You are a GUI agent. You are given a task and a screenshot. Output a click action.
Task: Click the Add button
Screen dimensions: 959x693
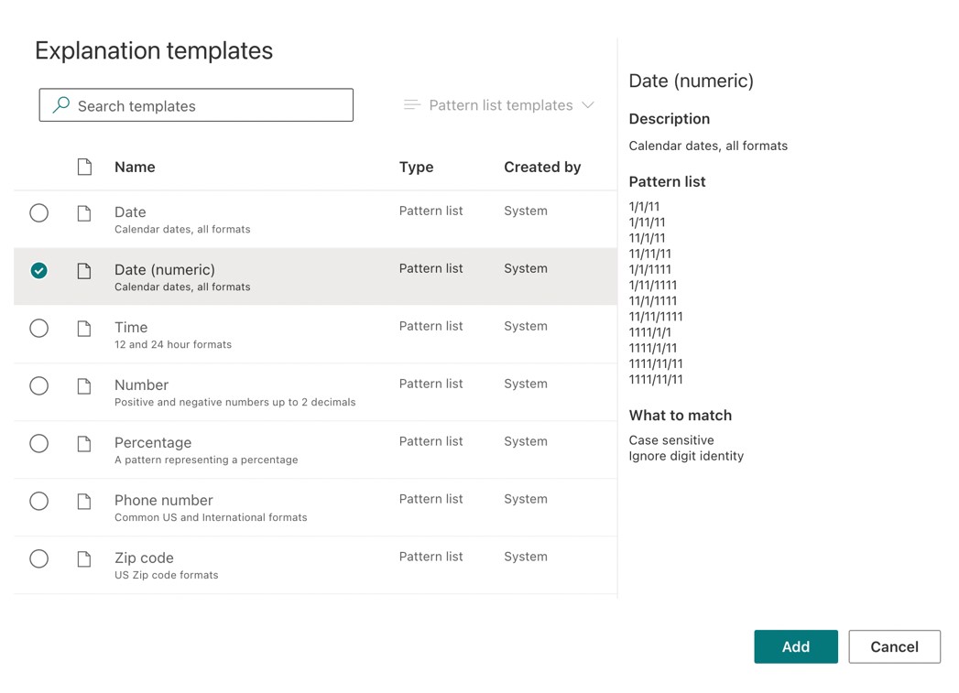795,646
